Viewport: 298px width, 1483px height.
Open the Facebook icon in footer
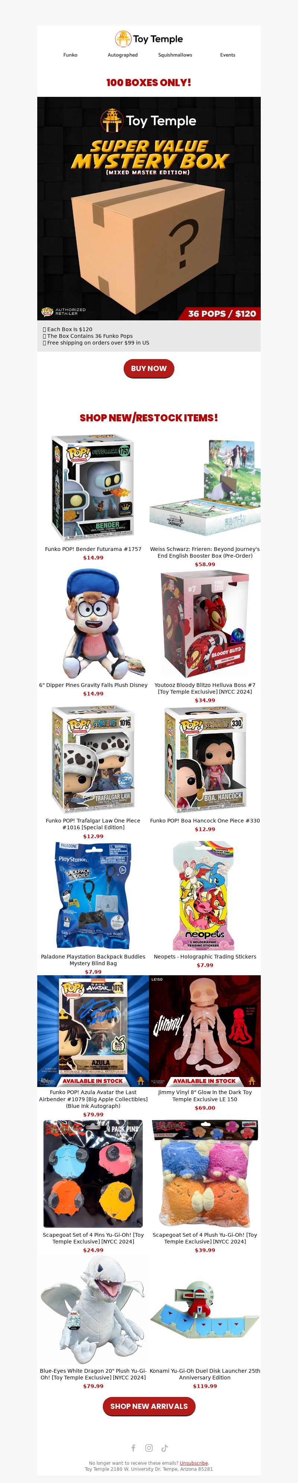pos(133,1447)
